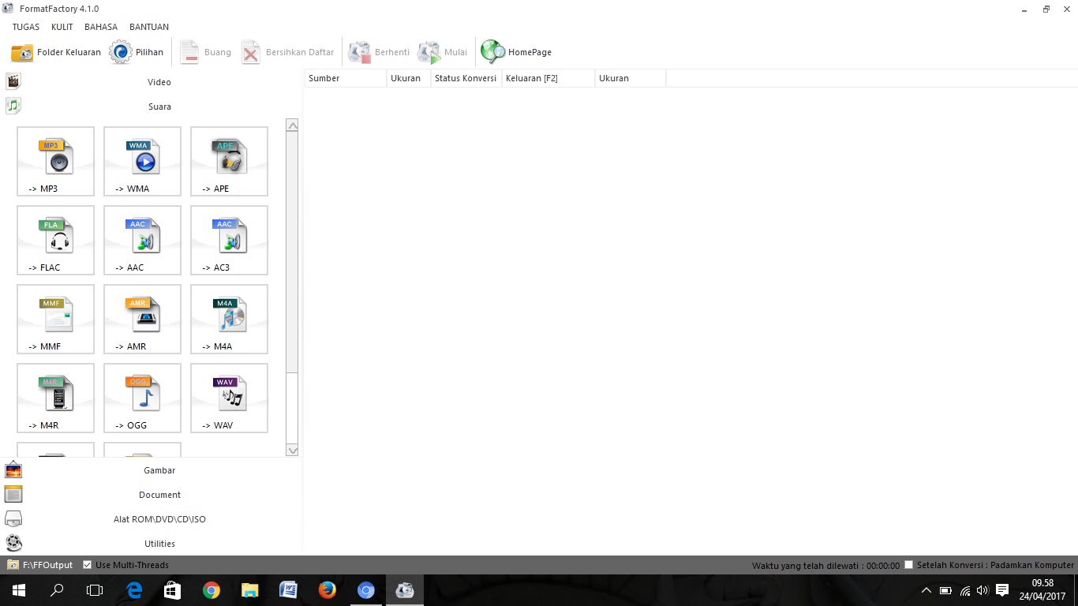This screenshot has height=606, width=1078.
Task: Launch Microsoft Edge from the taskbar
Action: click(134, 590)
